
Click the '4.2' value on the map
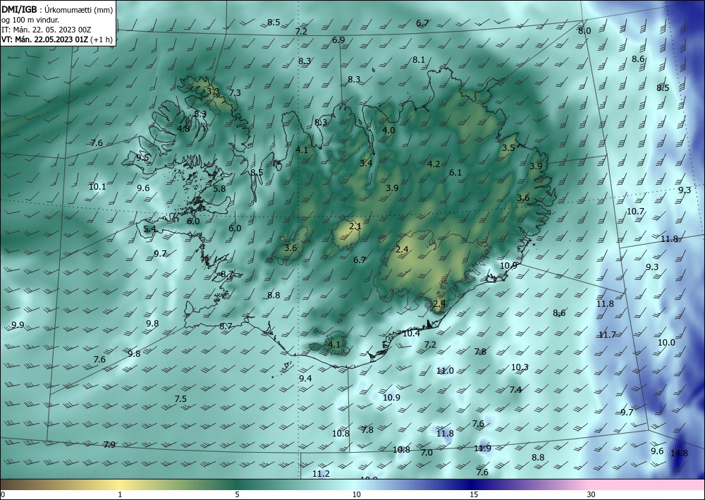click(x=434, y=164)
